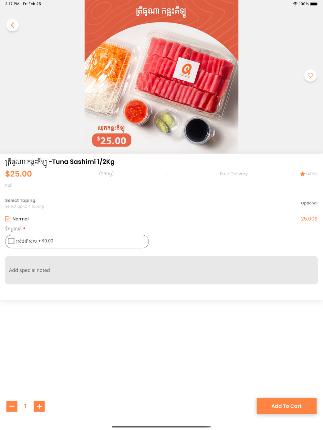Image resolution: width=323 pixels, height=430 pixels.
Task: Tap the Wi-Fi icon in status bar
Action: coord(295,4)
